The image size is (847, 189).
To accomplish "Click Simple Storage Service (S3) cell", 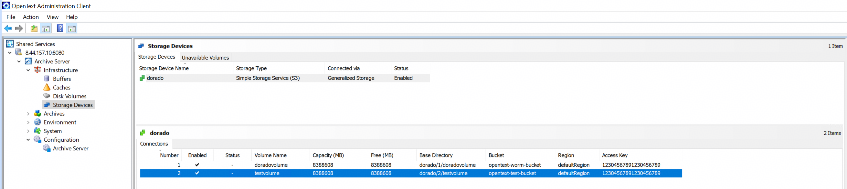I will click(268, 78).
